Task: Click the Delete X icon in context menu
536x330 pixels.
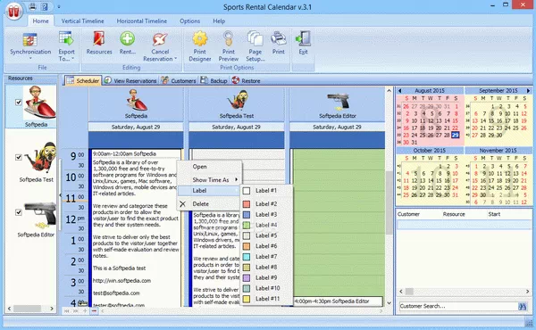Action: click(182, 203)
